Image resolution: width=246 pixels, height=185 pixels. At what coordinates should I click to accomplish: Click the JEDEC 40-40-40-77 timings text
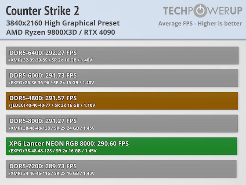52,105
